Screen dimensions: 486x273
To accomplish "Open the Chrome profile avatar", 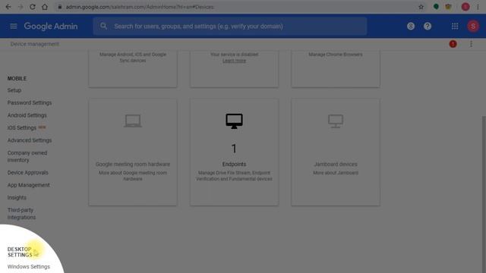I will pyautogui.click(x=465, y=7).
